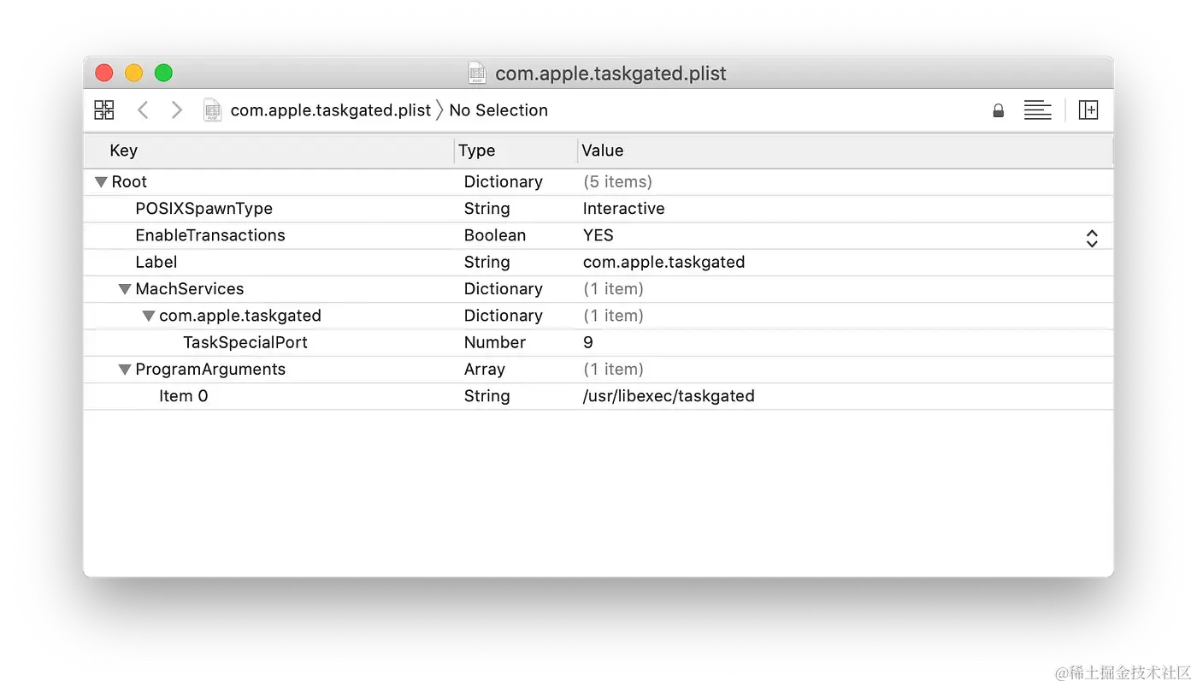Close the window with the red button
The image size is (1197, 687).
pos(104,73)
